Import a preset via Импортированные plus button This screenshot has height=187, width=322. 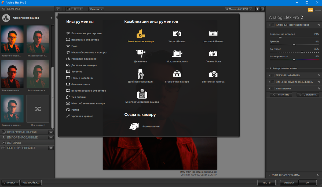point(51,138)
